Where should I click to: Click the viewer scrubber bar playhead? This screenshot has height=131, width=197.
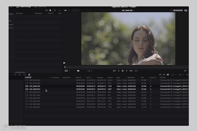[x=65, y=67]
